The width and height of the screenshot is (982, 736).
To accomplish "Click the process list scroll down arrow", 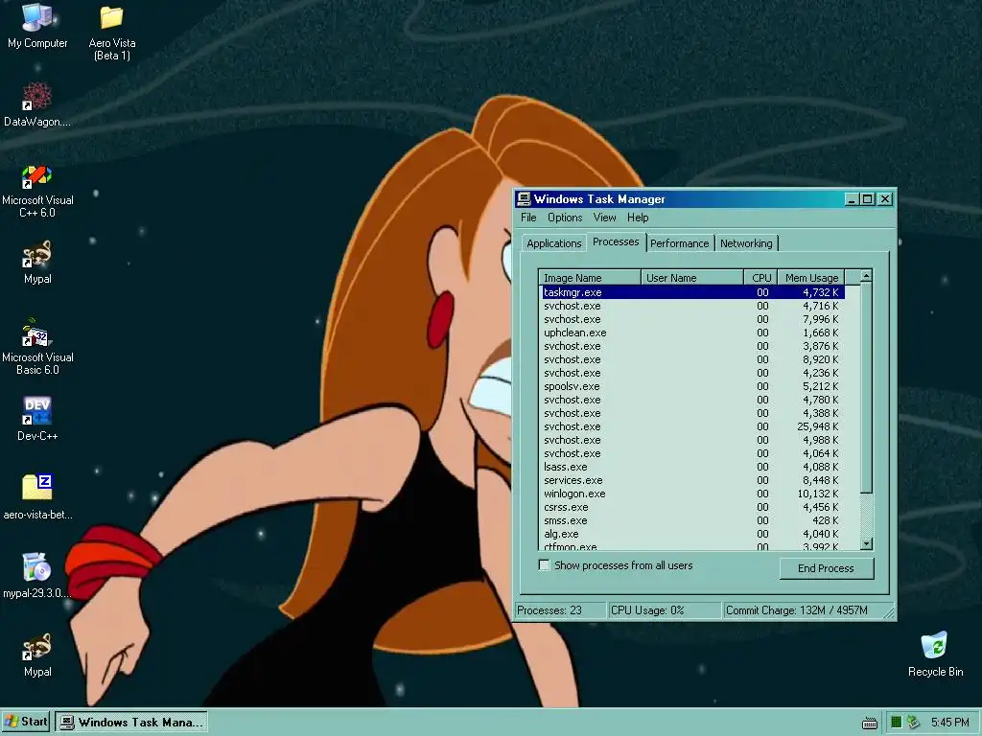I will click(x=866, y=544).
